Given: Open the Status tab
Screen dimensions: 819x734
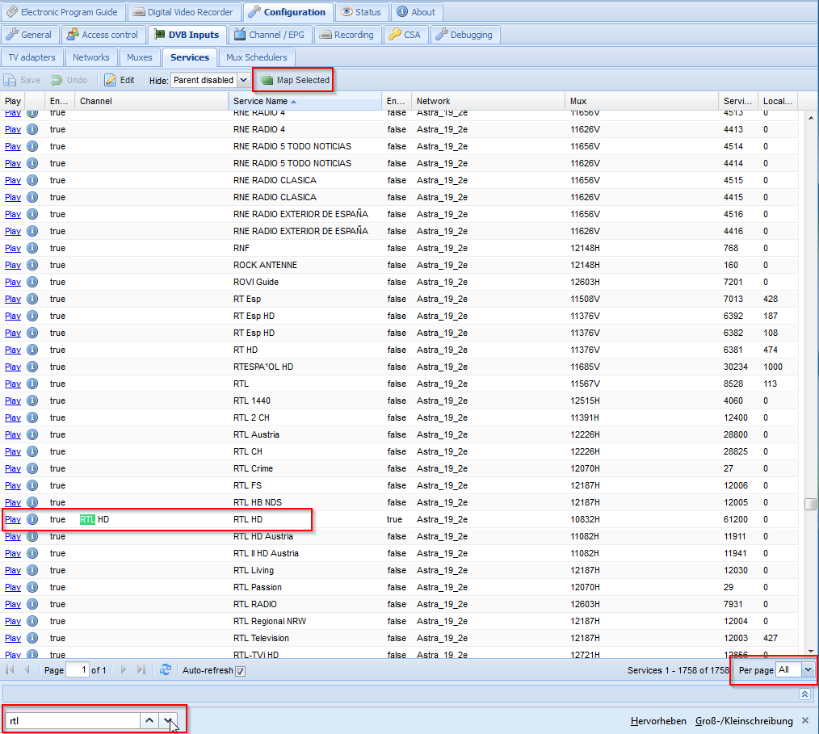Looking at the screenshot, I should 361,12.
